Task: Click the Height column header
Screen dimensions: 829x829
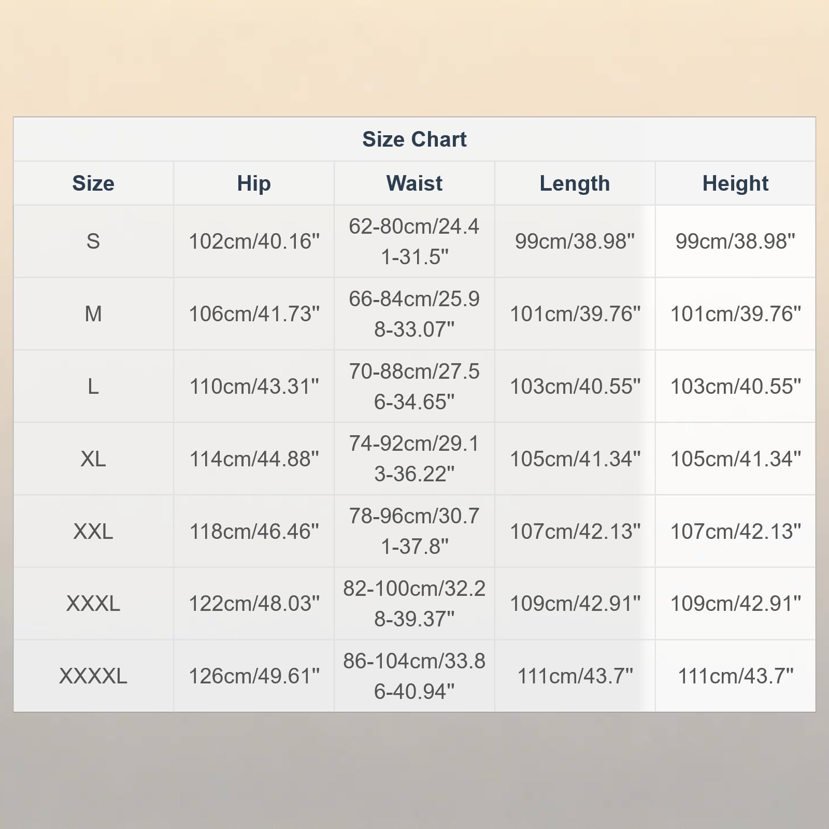Action: [x=735, y=183]
